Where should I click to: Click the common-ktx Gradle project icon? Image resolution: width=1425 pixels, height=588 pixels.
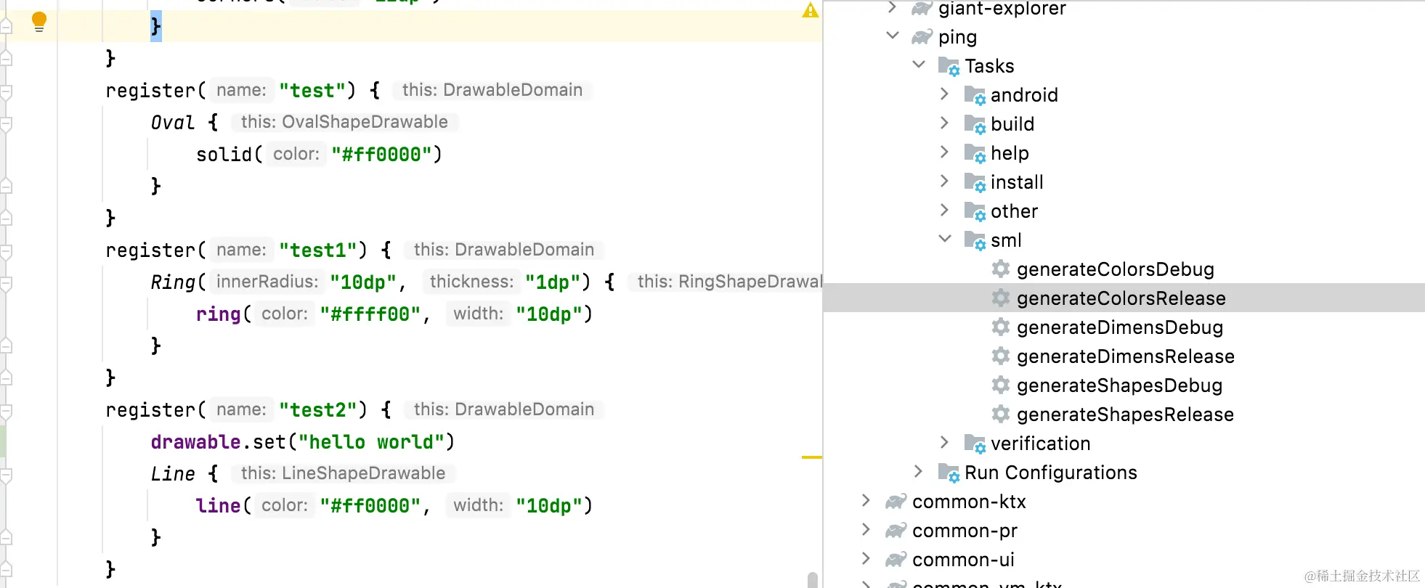click(x=896, y=501)
